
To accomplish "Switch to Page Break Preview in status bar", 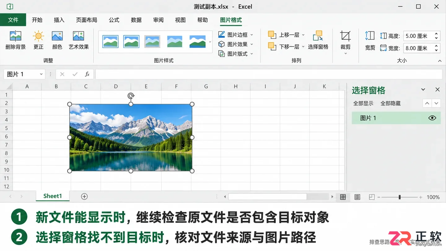I will [x=372, y=197].
